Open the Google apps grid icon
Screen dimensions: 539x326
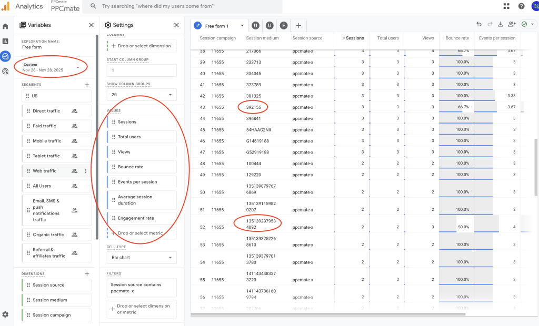coord(506,6)
